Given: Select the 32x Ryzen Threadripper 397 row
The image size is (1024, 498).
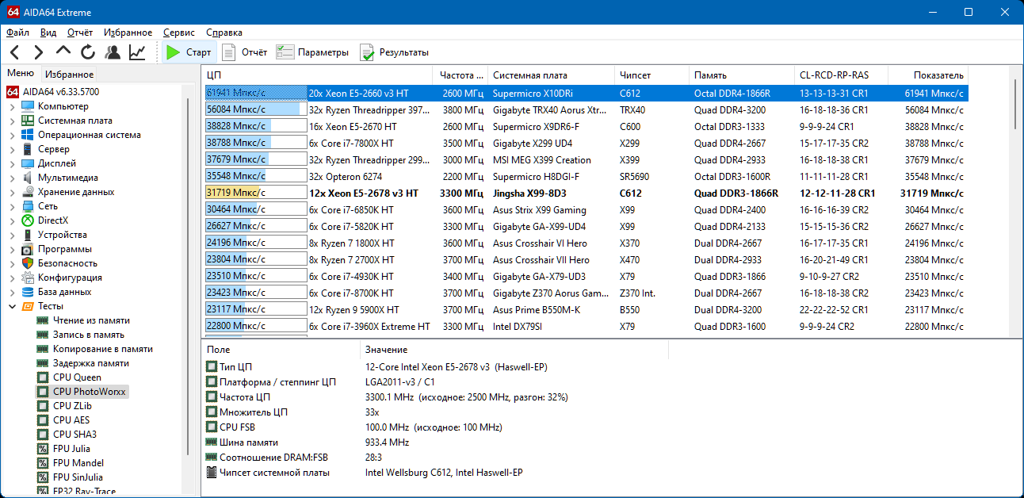Looking at the screenshot, I should click(x=586, y=110).
